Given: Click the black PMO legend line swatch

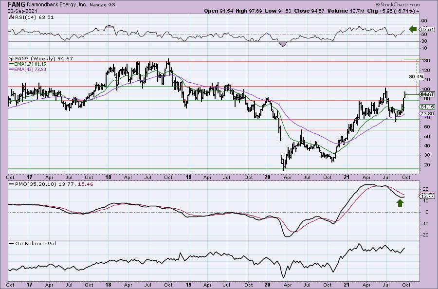Looking at the screenshot, I should point(12,184).
